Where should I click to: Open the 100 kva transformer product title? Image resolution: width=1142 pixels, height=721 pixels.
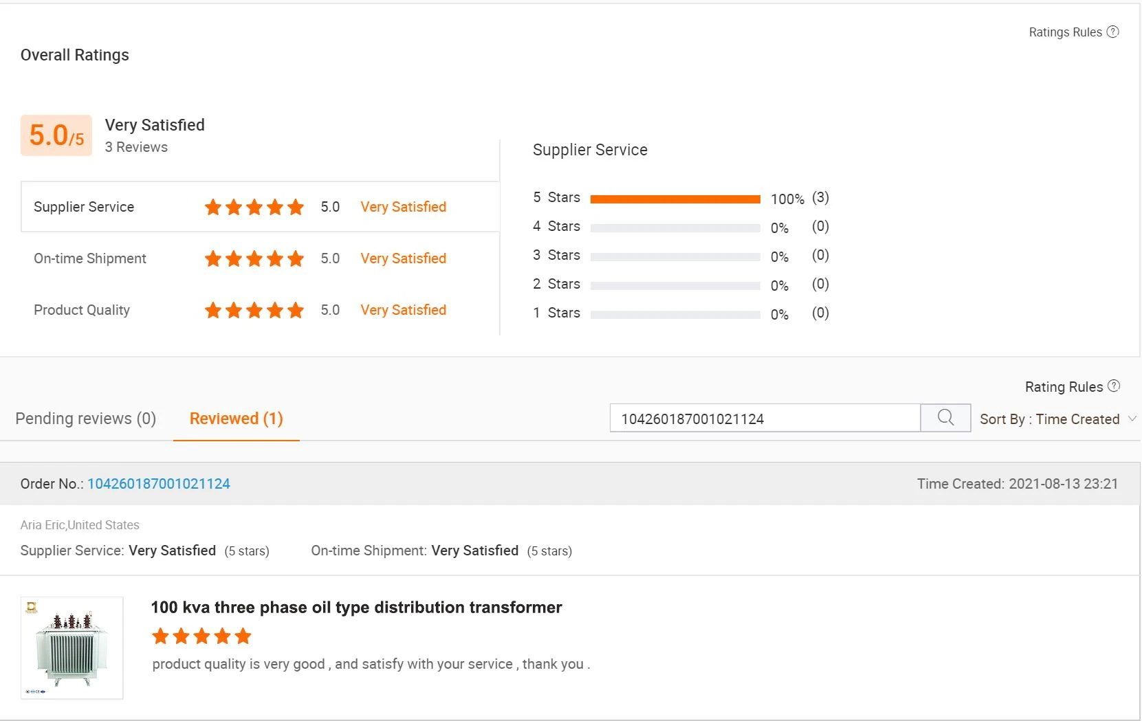pyautogui.click(x=356, y=608)
